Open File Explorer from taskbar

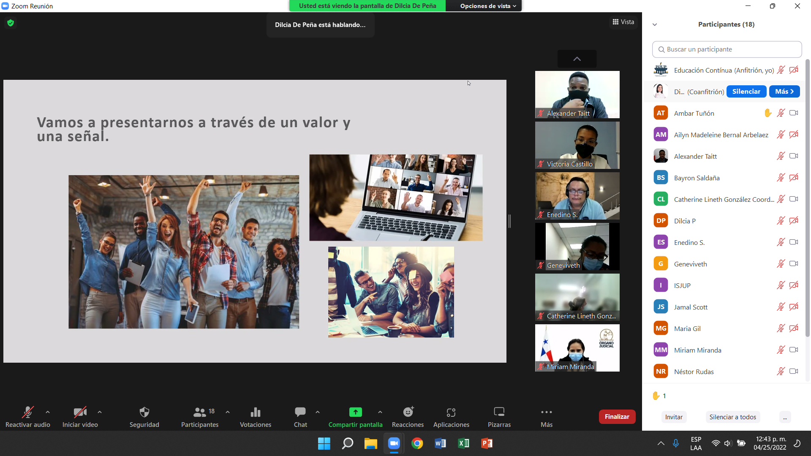click(370, 443)
